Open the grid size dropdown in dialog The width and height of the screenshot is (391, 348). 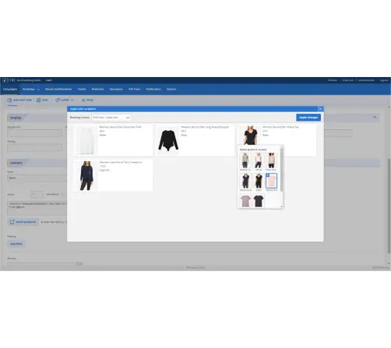(111, 118)
